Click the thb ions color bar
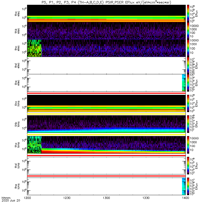Viewport: 199px width, 213px height. 188,124
